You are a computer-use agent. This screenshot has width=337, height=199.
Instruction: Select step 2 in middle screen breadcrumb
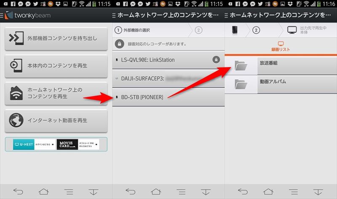click(x=198, y=30)
